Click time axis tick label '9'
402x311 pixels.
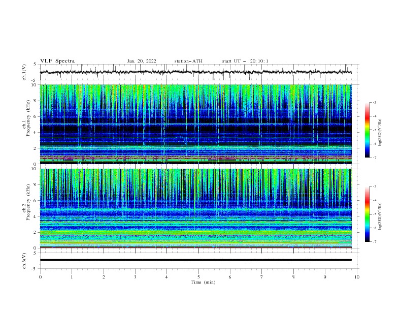click(x=325, y=277)
